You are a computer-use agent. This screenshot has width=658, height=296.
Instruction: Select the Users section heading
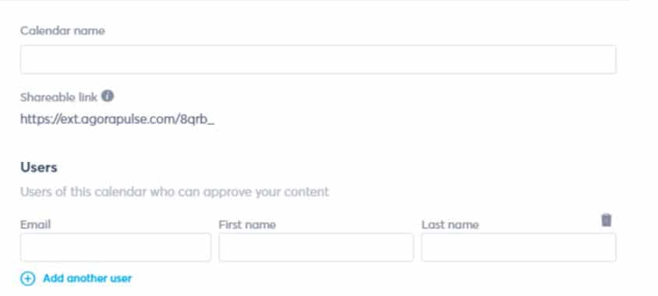click(39, 167)
